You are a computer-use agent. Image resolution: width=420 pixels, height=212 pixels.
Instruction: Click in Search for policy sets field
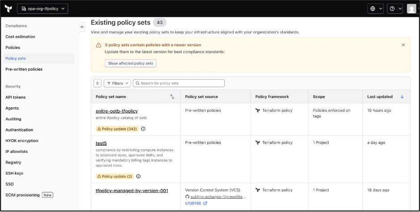(179, 83)
